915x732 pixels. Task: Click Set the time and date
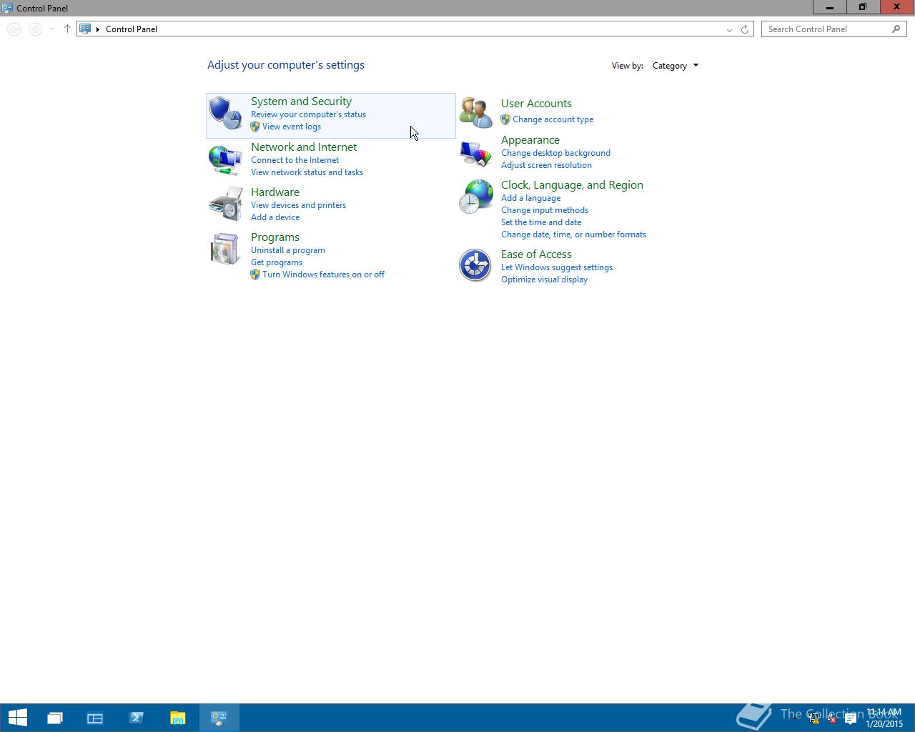pos(541,222)
